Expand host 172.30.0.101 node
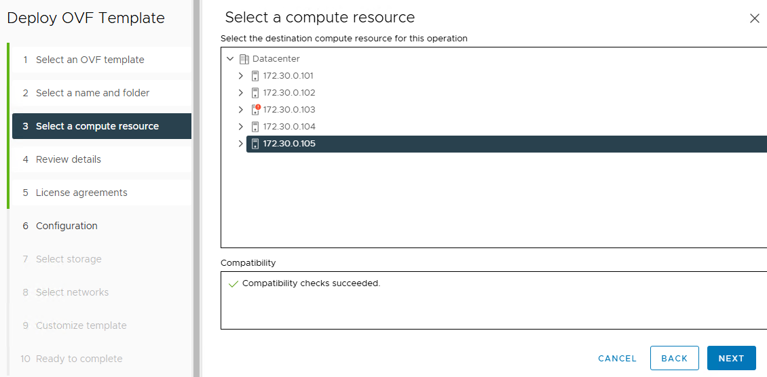The width and height of the screenshot is (767, 377). coord(240,76)
